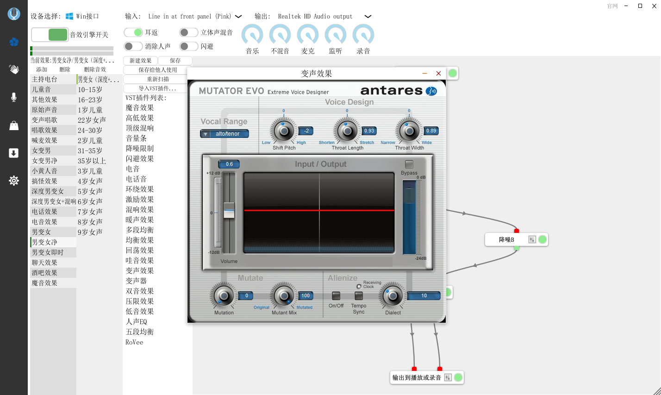Toggle the 立体声混音 switch
This screenshot has height=395, width=661.
click(189, 32)
